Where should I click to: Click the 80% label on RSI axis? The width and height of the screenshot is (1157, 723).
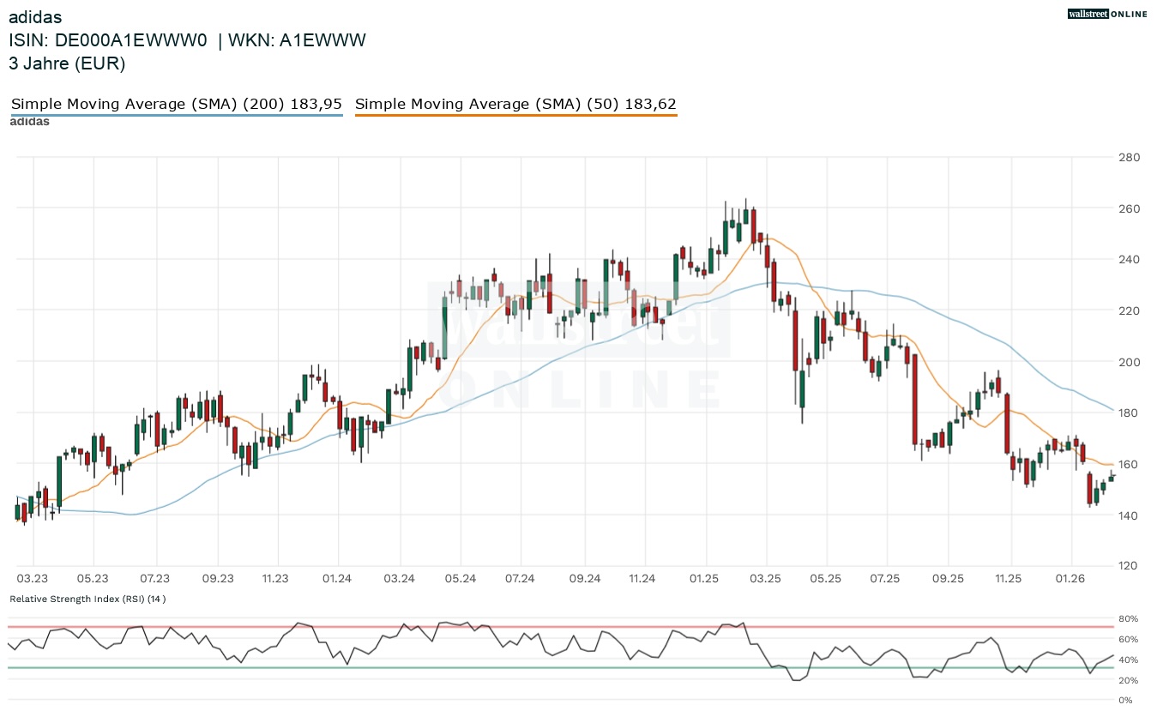(x=1128, y=618)
